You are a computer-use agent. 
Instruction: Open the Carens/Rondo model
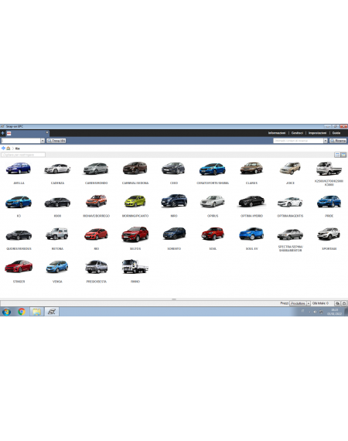96,169
